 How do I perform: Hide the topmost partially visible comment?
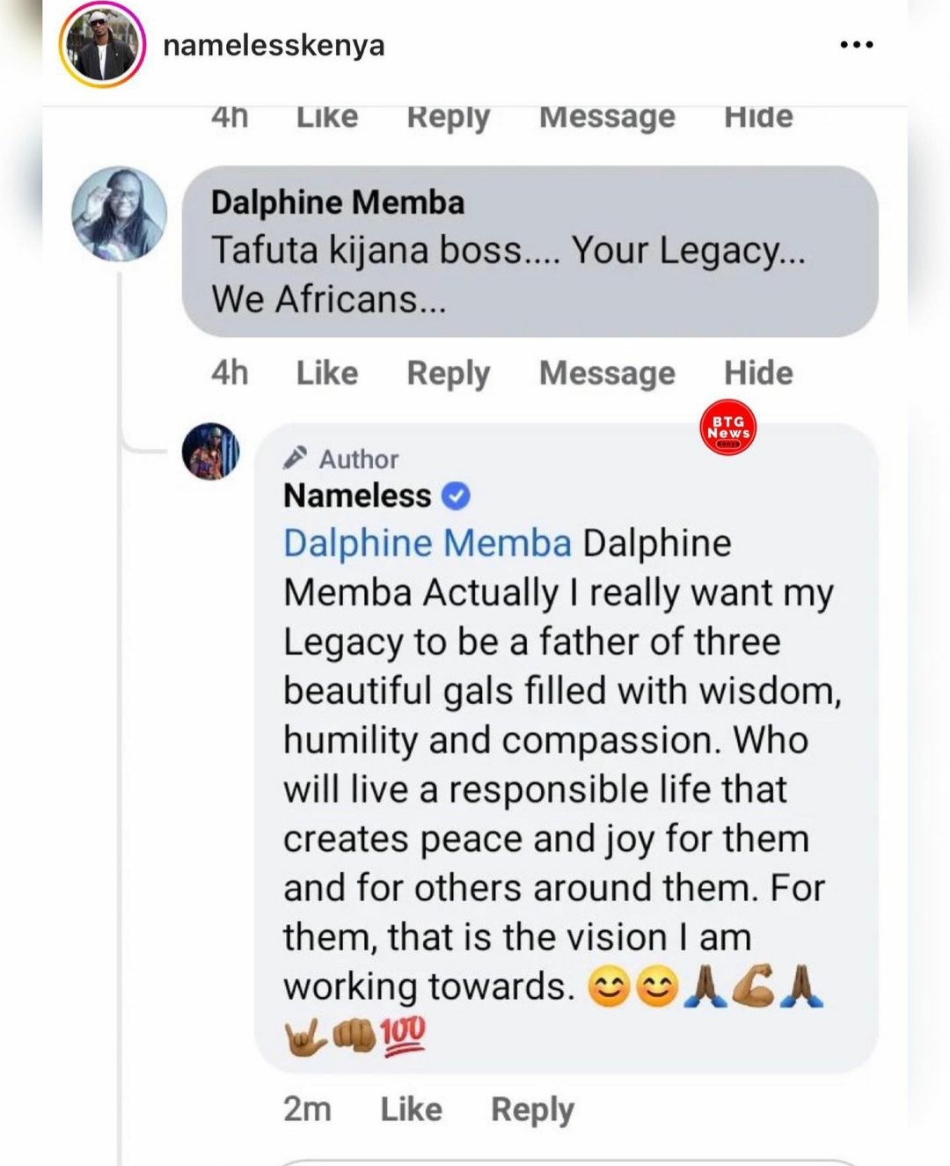758,117
